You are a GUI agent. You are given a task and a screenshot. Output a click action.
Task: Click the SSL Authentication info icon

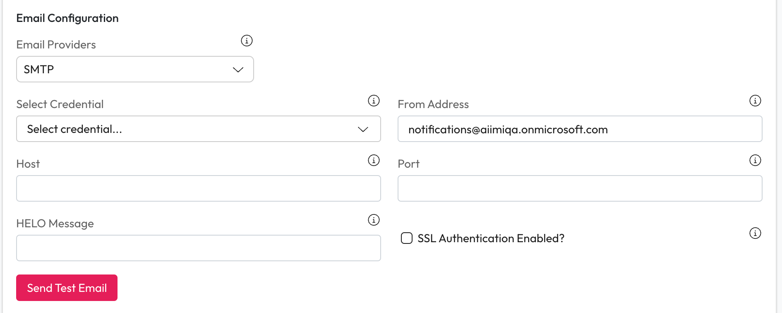pos(755,233)
